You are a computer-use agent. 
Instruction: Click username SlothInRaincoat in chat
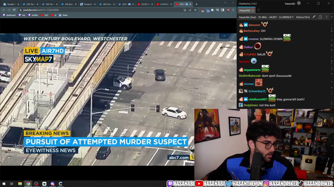[x=250, y=76]
